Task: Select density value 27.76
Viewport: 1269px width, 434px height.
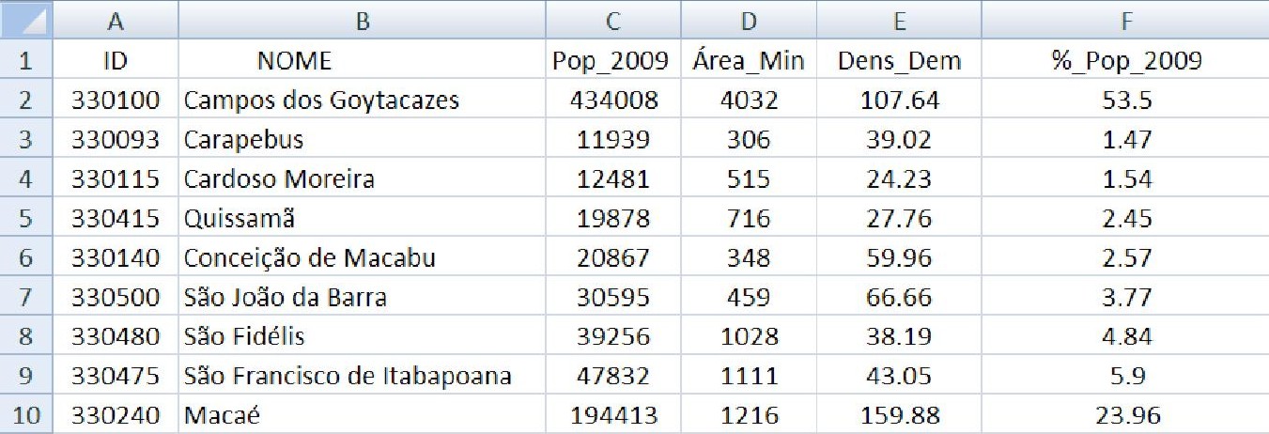Action: pos(899,218)
